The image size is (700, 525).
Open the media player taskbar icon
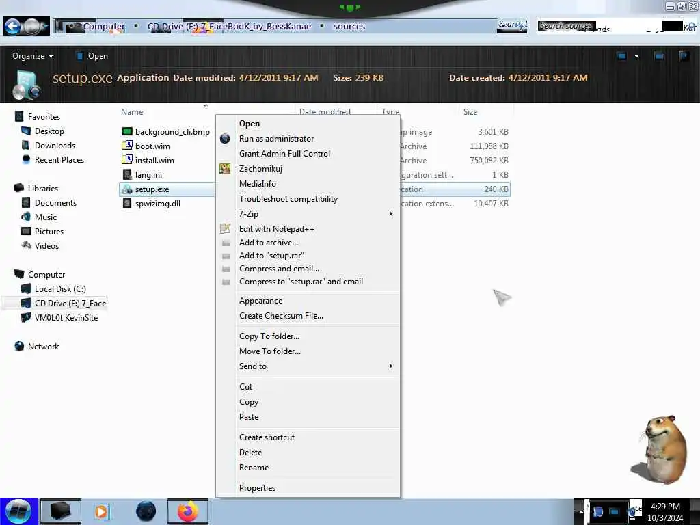tap(101, 511)
